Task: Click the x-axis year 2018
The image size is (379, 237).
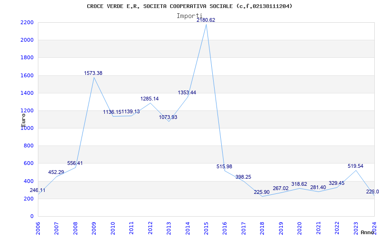Action: pos(262,228)
